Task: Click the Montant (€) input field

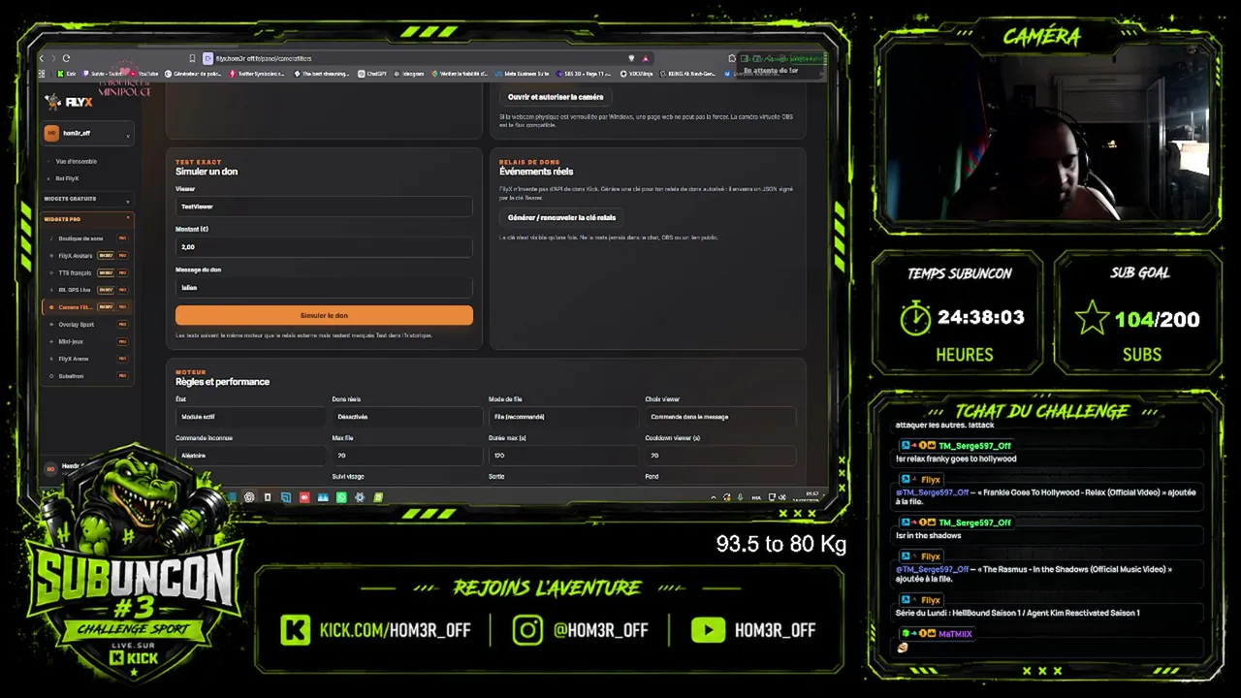Action: coord(324,247)
